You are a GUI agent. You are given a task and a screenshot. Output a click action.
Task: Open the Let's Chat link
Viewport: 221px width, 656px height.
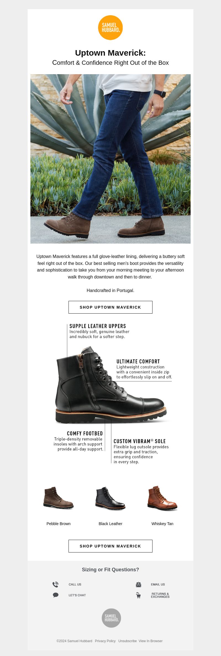(77, 595)
